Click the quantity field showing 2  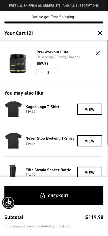coord(48,72)
